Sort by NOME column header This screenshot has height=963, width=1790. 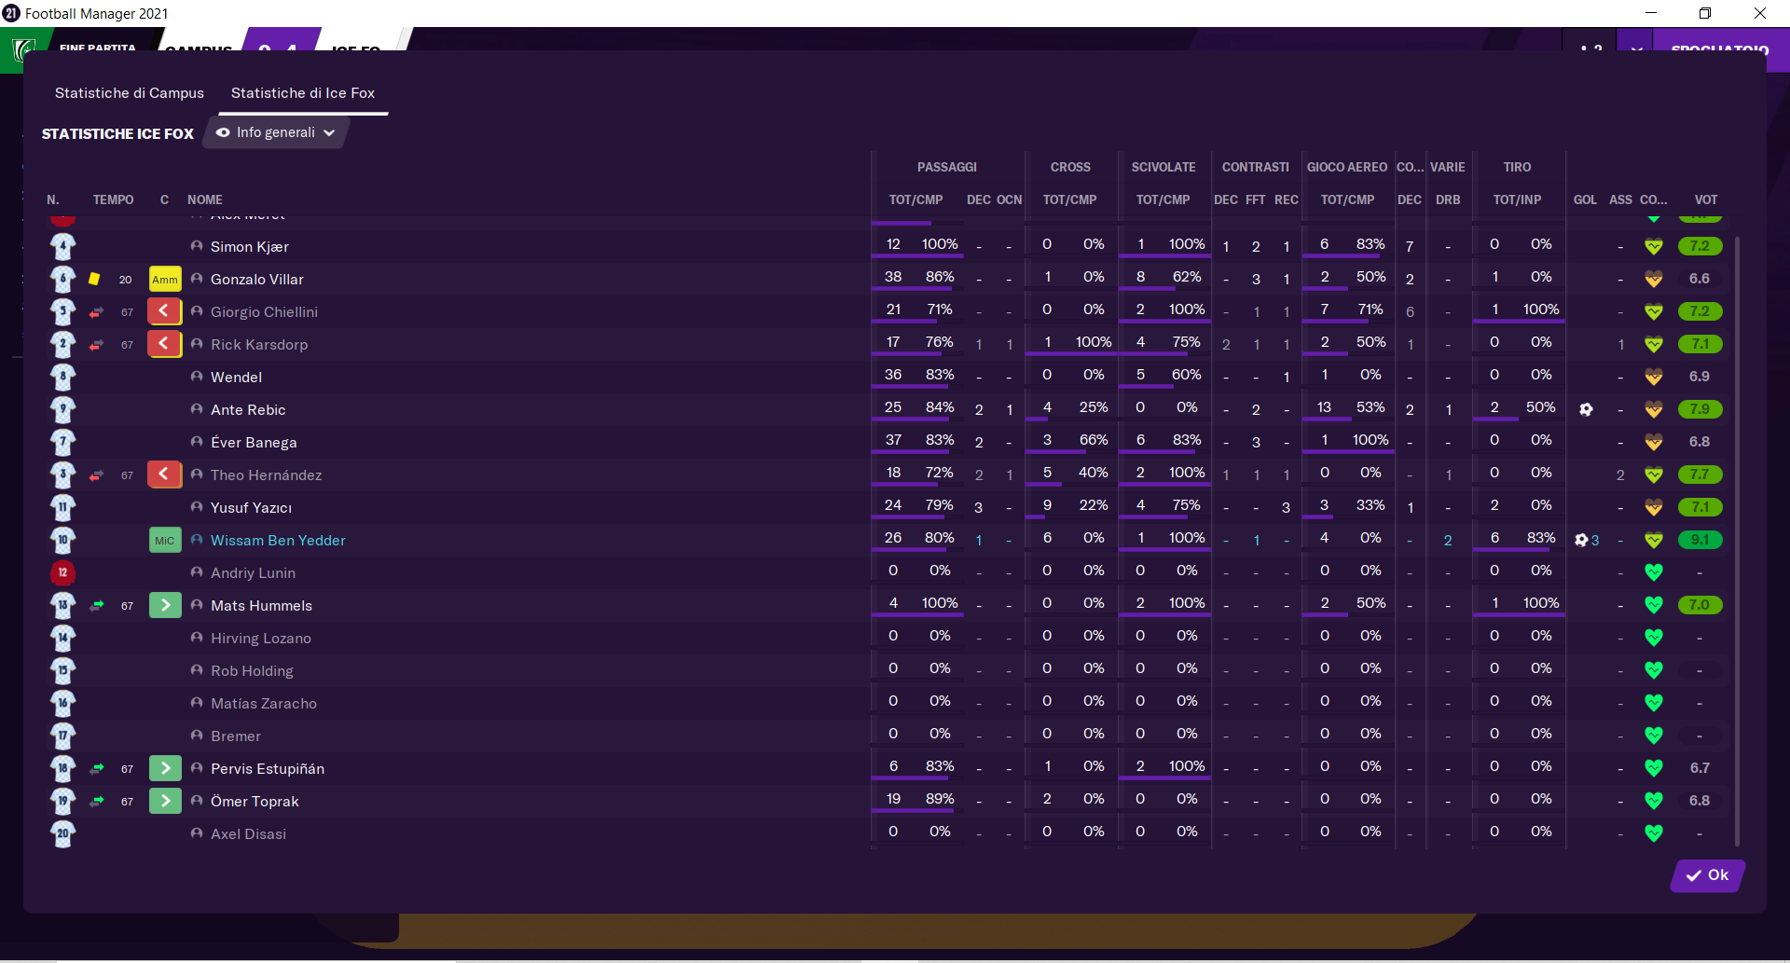(x=205, y=199)
